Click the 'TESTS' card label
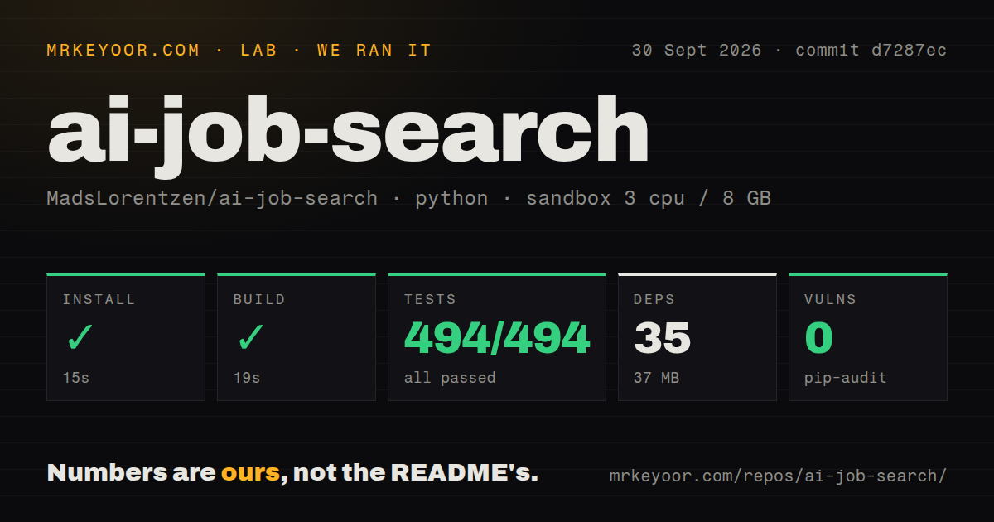This screenshot has height=522, width=994. [x=430, y=300]
